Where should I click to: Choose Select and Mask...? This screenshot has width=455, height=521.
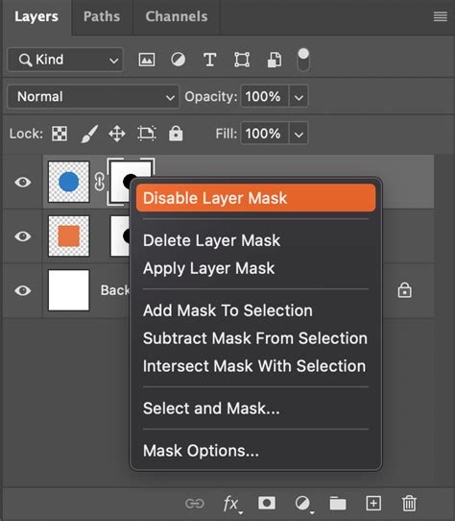255,408
